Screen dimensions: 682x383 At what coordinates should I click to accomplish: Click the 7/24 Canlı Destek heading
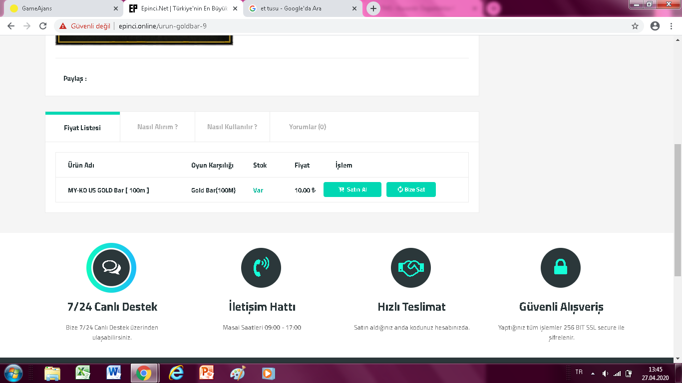coord(112,307)
